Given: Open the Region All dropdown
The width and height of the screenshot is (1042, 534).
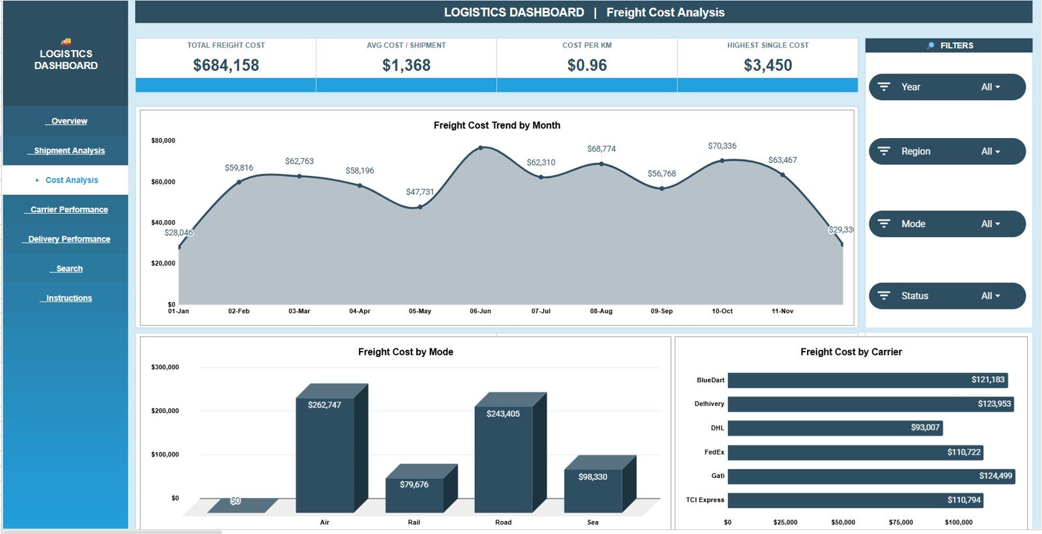Looking at the screenshot, I should (991, 152).
